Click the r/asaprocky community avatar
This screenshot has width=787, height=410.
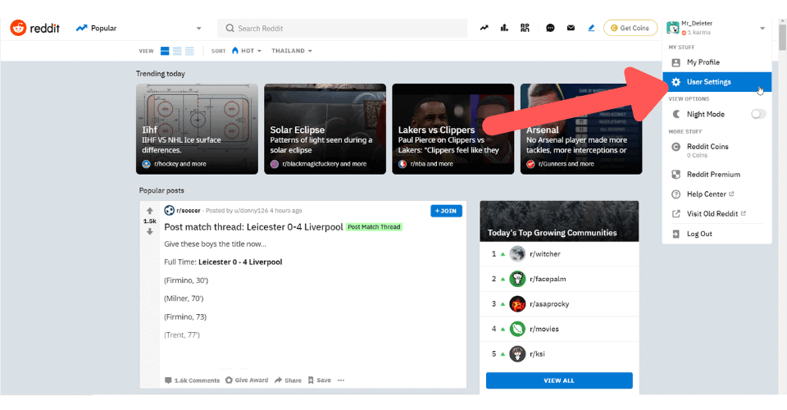point(517,304)
